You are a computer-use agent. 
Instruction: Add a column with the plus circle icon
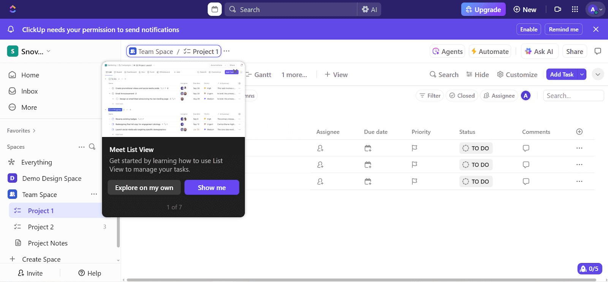point(579,132)
